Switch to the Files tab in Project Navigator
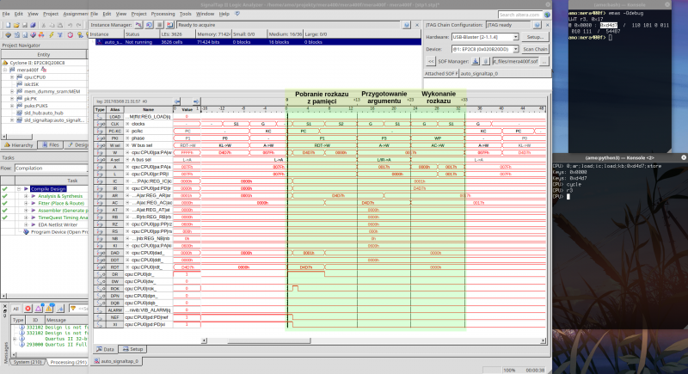 (50, 145)
